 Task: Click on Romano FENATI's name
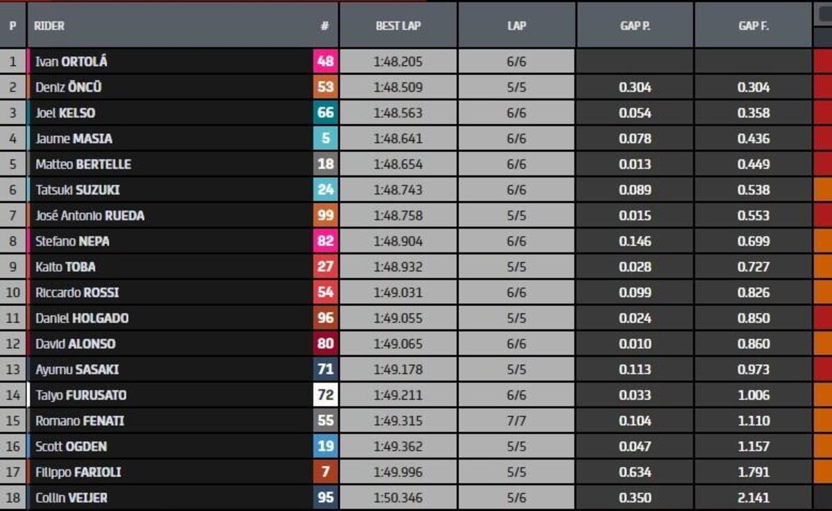[x=80, y=421]
